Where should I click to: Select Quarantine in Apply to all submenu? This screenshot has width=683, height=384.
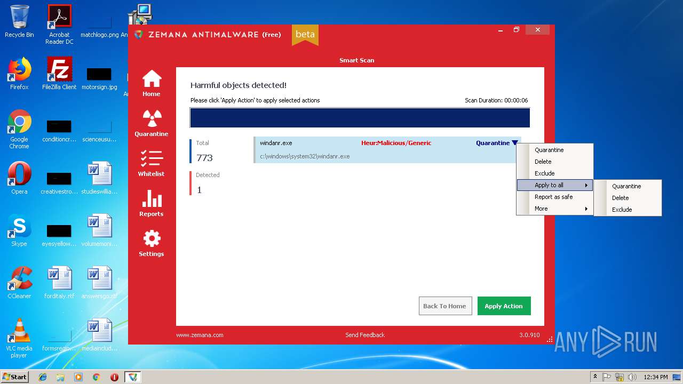[x=627, y=186]
